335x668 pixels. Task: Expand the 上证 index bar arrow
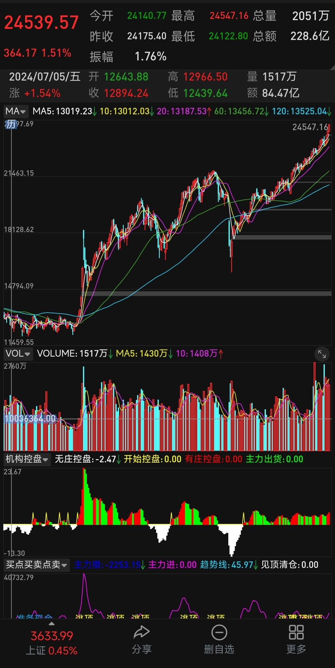click(x=52, y=624)
